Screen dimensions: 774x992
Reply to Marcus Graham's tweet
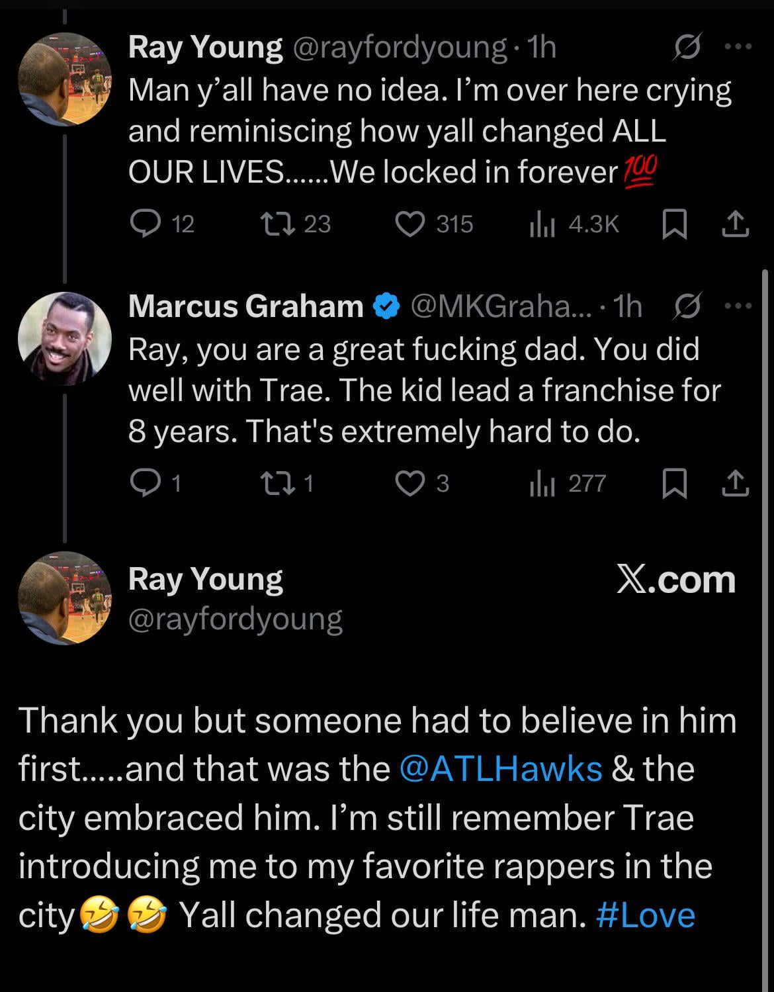click(143, 484)
